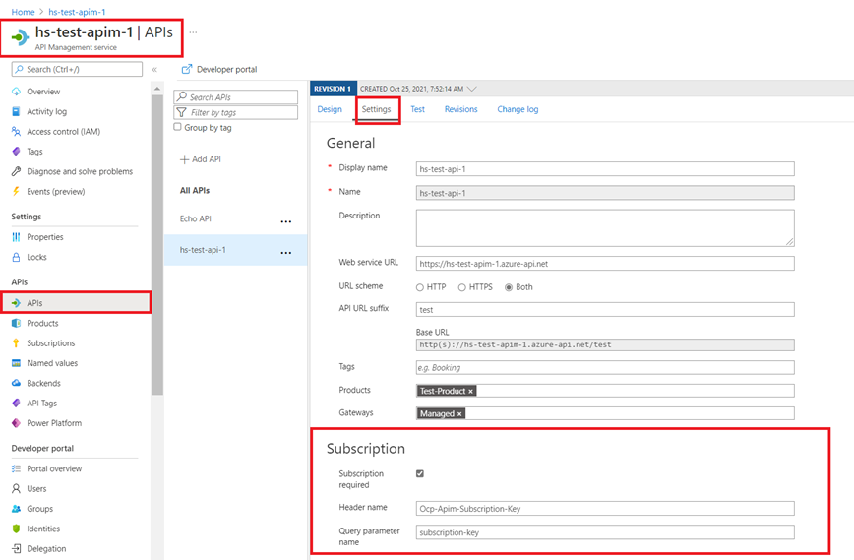Viewport: 854px width, 560px height.
Task: Click the filter funnel icon
Action: point(182,113)
